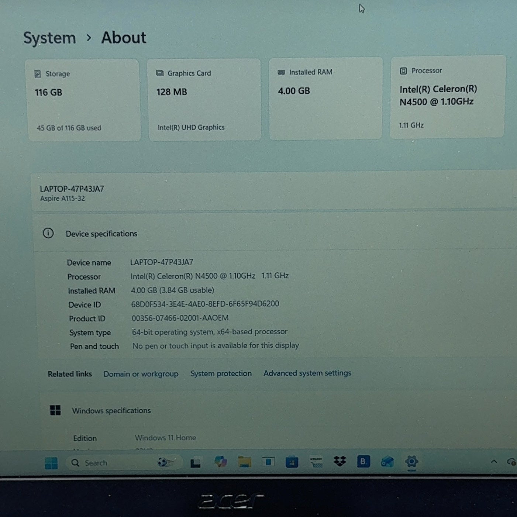Open the Windows Start menu
The width and height of the screenshot is (517, 517).
(51, 463)
